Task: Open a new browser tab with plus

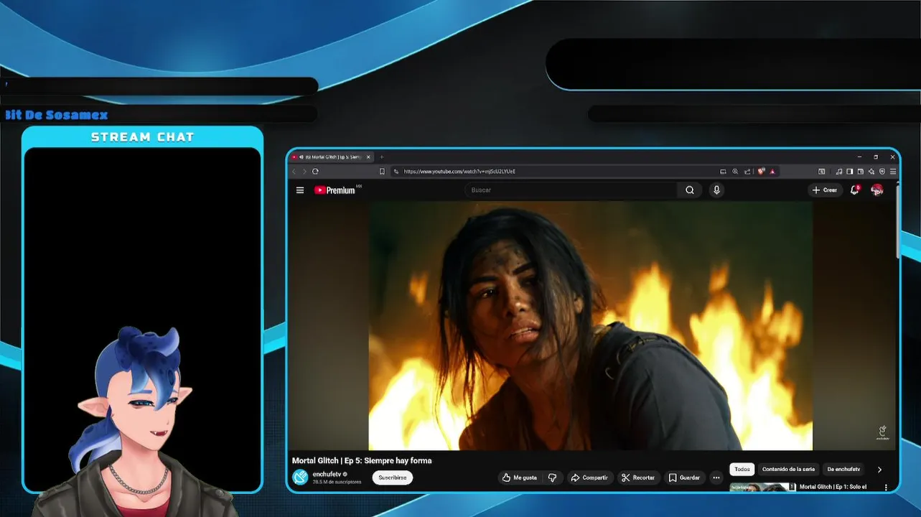Action: click(382, 157)
